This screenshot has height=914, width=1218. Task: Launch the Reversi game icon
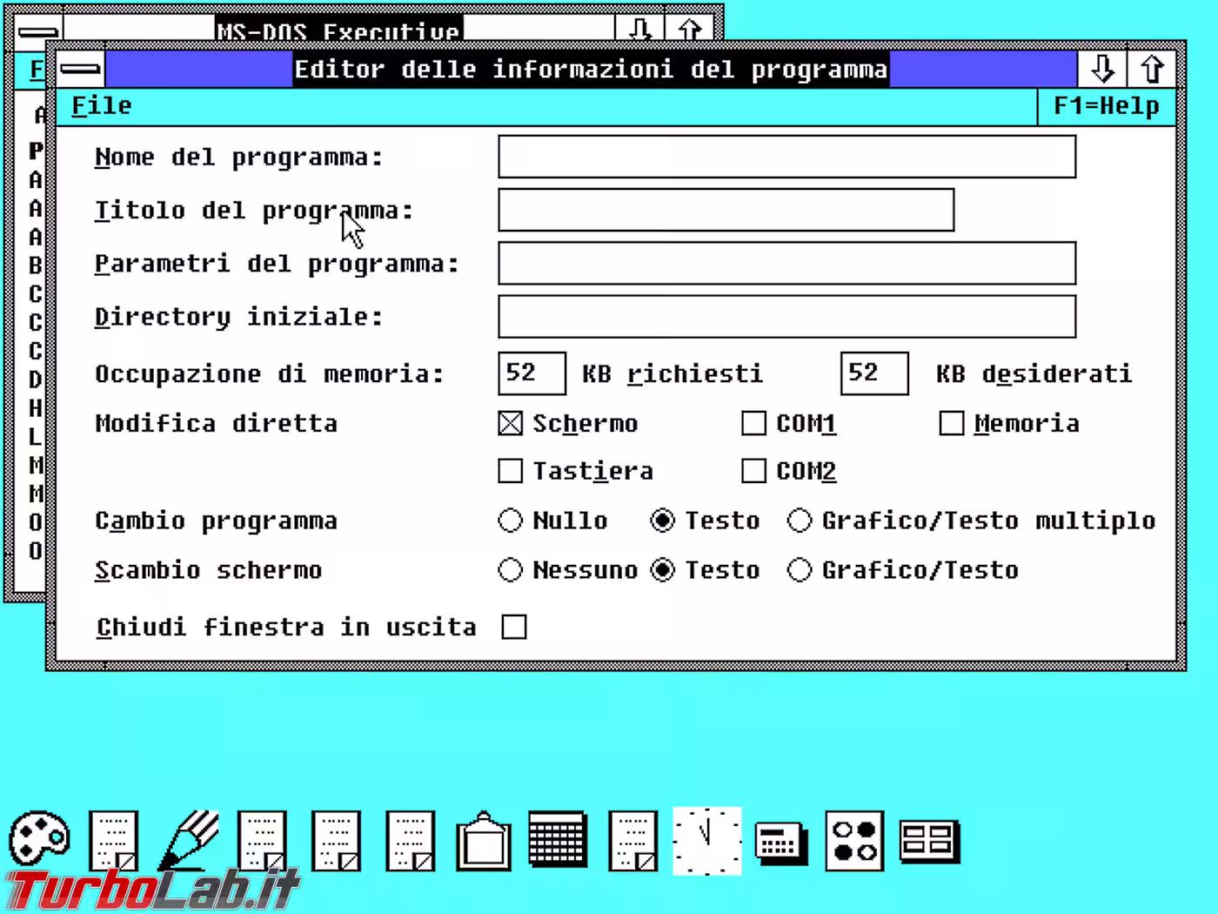pyautogui.click(x=854, y=840)
